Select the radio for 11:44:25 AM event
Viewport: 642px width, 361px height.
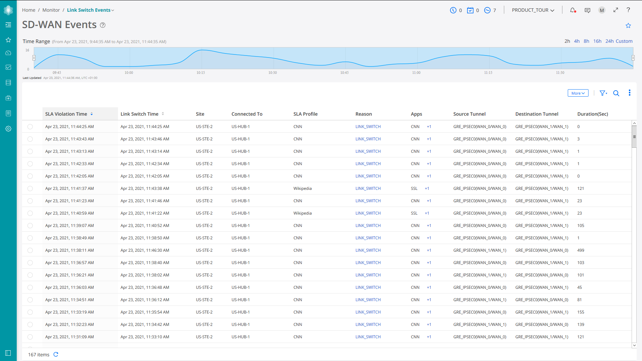pos(30,127)
